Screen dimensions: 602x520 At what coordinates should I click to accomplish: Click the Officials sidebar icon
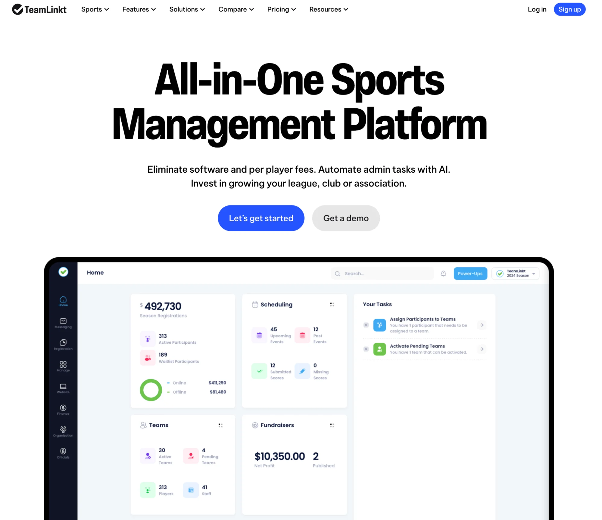(63, 451)
